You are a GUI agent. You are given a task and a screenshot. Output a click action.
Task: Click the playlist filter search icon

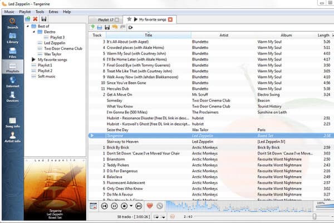tap(131, 27)
